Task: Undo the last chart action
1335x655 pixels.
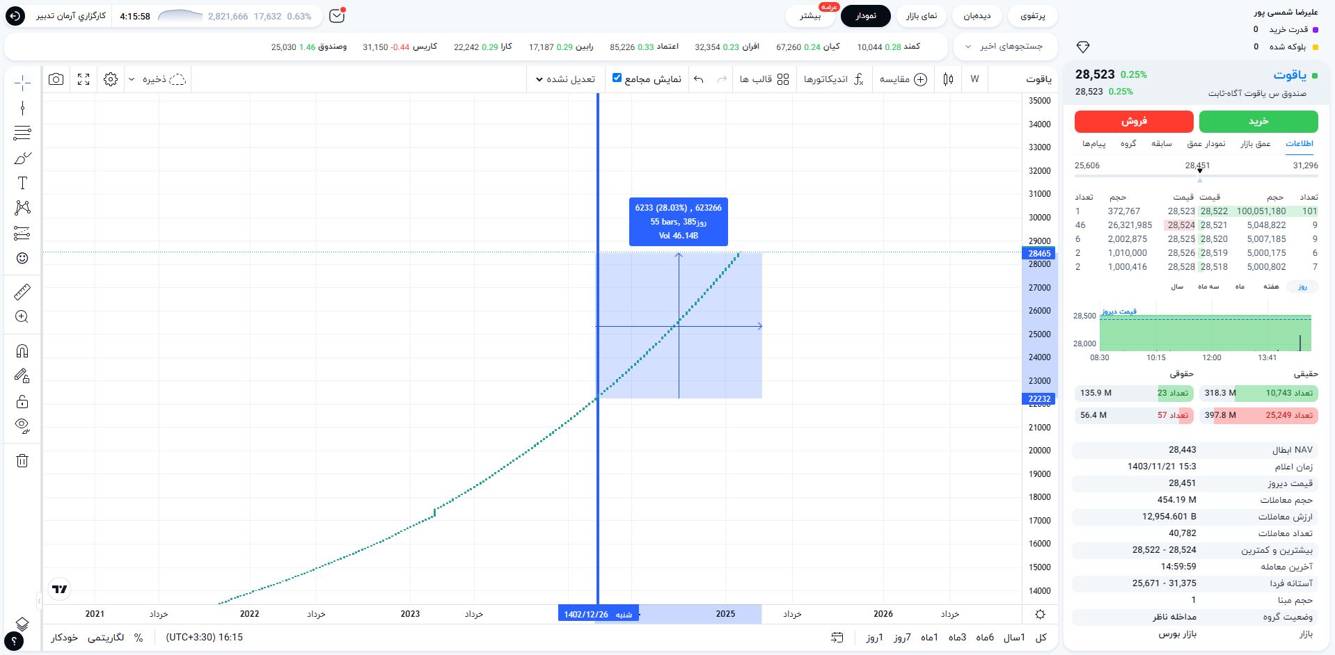Action: tap(699, 79)
